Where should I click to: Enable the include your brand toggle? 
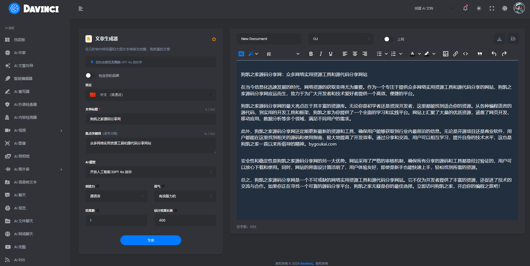pyautogui.click(x=90, y=75)
